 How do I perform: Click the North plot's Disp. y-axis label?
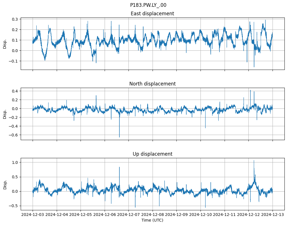[x=5, y=114]
